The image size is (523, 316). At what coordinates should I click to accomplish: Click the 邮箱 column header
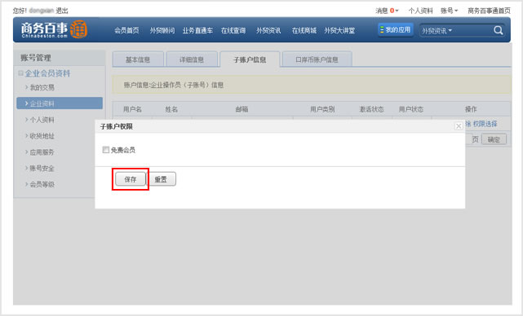(x=242, y=109)
